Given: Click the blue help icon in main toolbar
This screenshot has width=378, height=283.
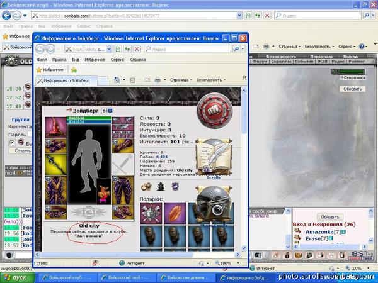Looking at the screenshot, I should (x=362, y=46).
